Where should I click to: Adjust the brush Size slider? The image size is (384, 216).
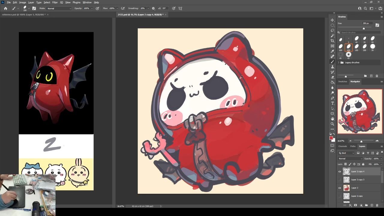(364, 28)
